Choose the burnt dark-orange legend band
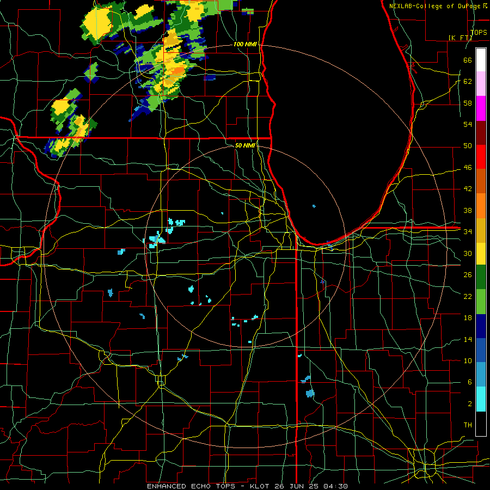Image resolution: width=490 pixels, height=490 pixels. tap(481, 181)
